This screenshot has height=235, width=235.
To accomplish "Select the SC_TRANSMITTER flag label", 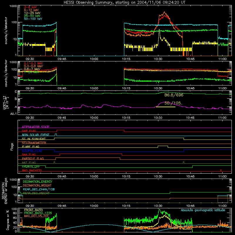I will [34, 143].
